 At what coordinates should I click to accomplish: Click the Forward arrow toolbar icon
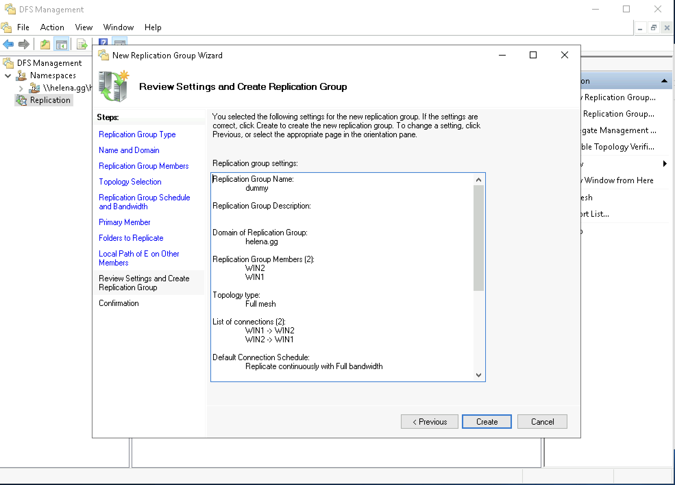coord(24,44)
